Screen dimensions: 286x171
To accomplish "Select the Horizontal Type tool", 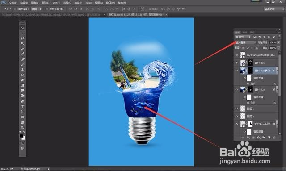I will (x=22, y=107).
